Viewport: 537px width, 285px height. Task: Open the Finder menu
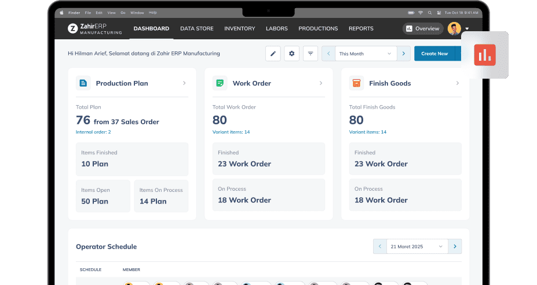(74, 13)
